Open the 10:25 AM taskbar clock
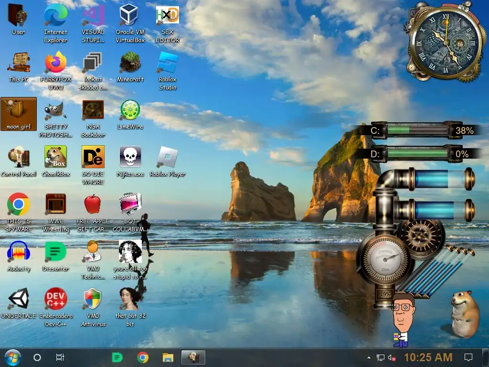This screenshot has width=489, height=367. click(x=428, y=357)
